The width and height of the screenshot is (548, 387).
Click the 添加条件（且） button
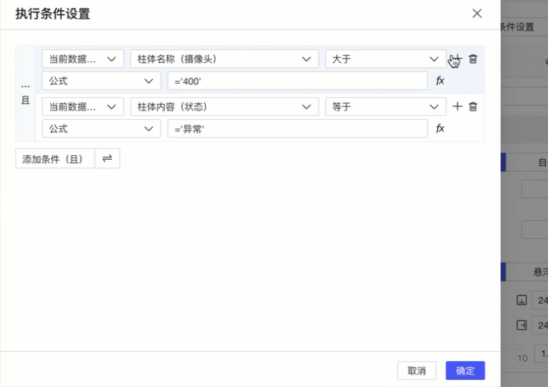pos(55,158)
